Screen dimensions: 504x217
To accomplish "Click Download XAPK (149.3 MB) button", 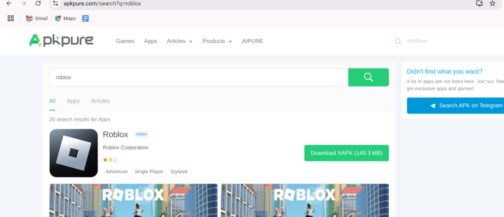I will (x=346, y=153).
